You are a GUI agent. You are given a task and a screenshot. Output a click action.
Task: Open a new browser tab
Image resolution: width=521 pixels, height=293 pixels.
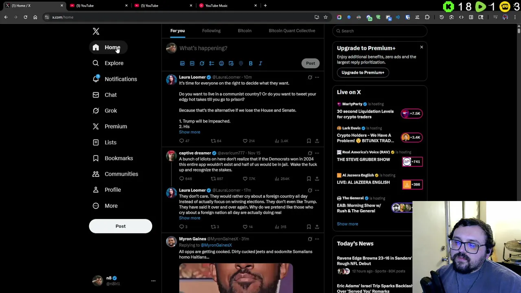click(x=265, y=6)
